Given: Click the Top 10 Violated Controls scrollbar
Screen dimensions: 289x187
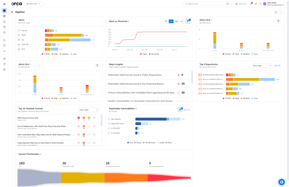Looking at the screenshot, I should pyautogui.click(x=101, y=121).
